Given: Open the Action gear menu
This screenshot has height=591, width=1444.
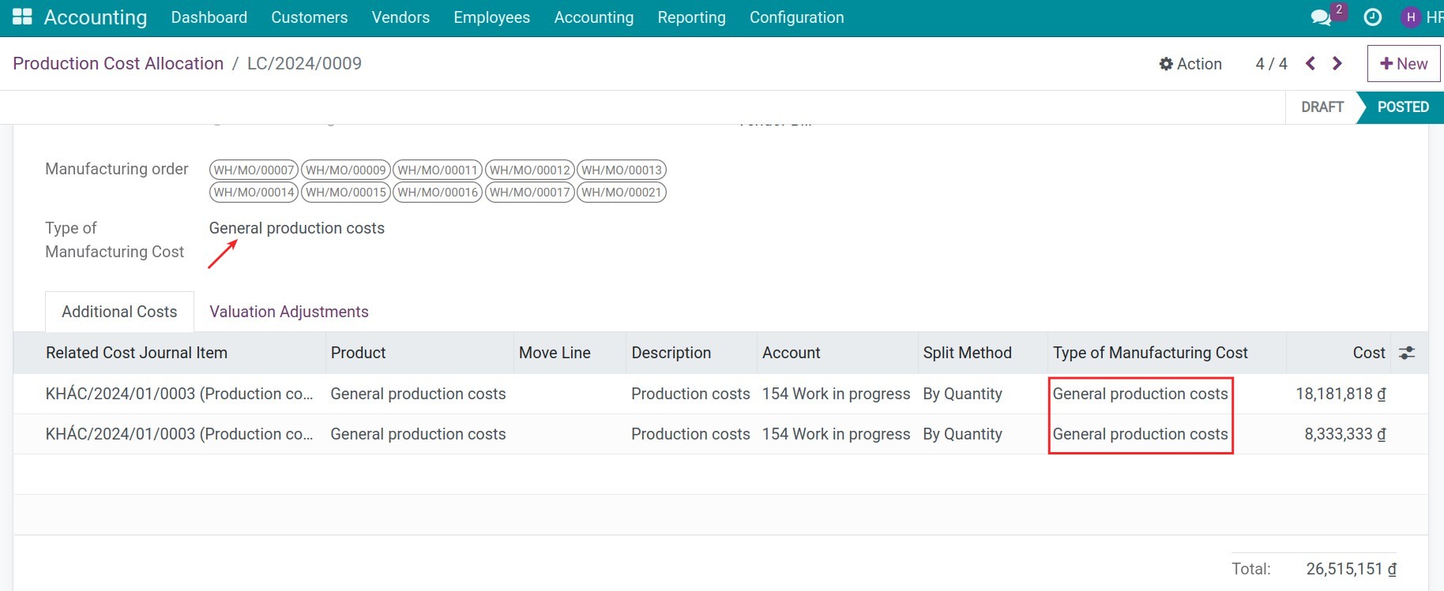Looking at the screenshot, I should (x=1190, y=64).
